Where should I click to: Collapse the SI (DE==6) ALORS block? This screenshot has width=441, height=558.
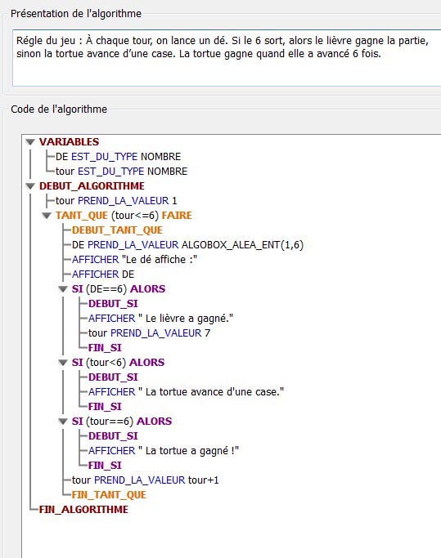click(x=63, y=289)
